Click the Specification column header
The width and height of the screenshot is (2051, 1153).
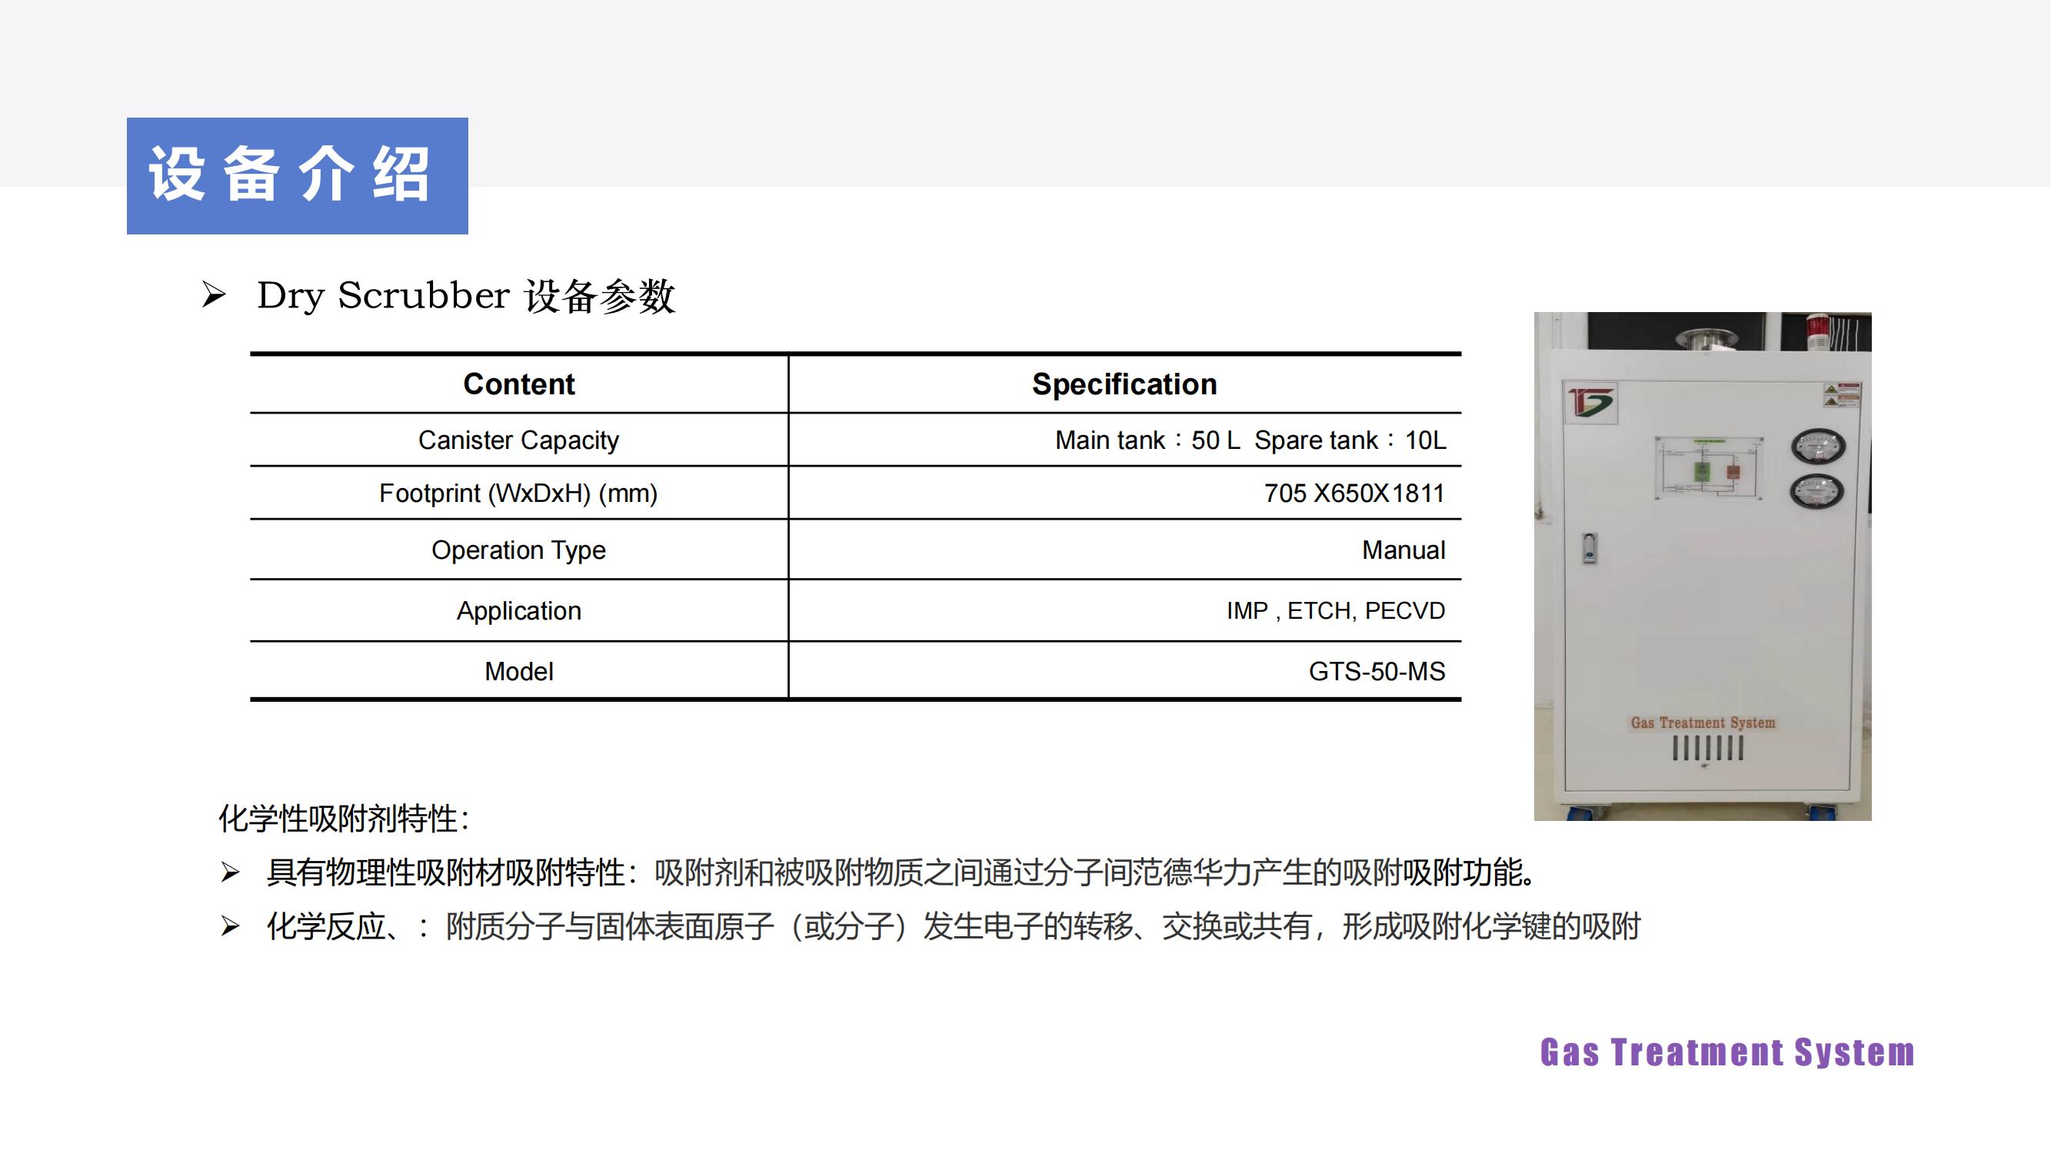1124,384
